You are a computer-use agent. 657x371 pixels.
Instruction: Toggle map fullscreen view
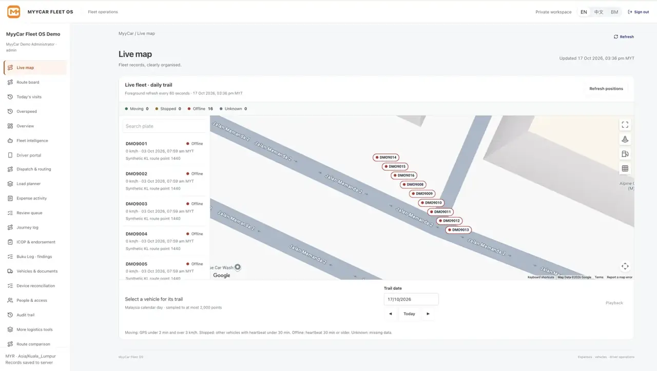(625, 125)
